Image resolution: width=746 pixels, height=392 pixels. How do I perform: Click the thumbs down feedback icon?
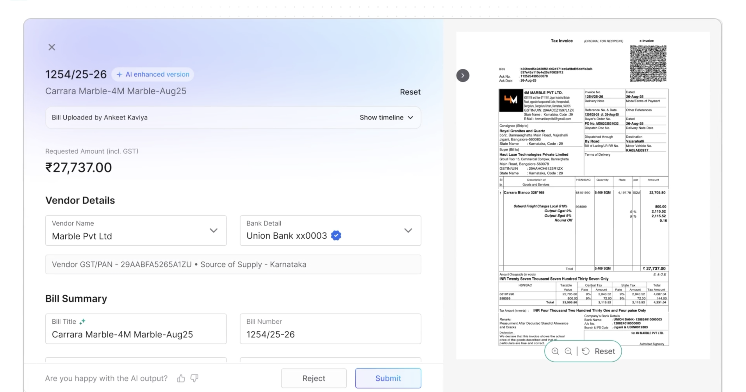[194, 378]
